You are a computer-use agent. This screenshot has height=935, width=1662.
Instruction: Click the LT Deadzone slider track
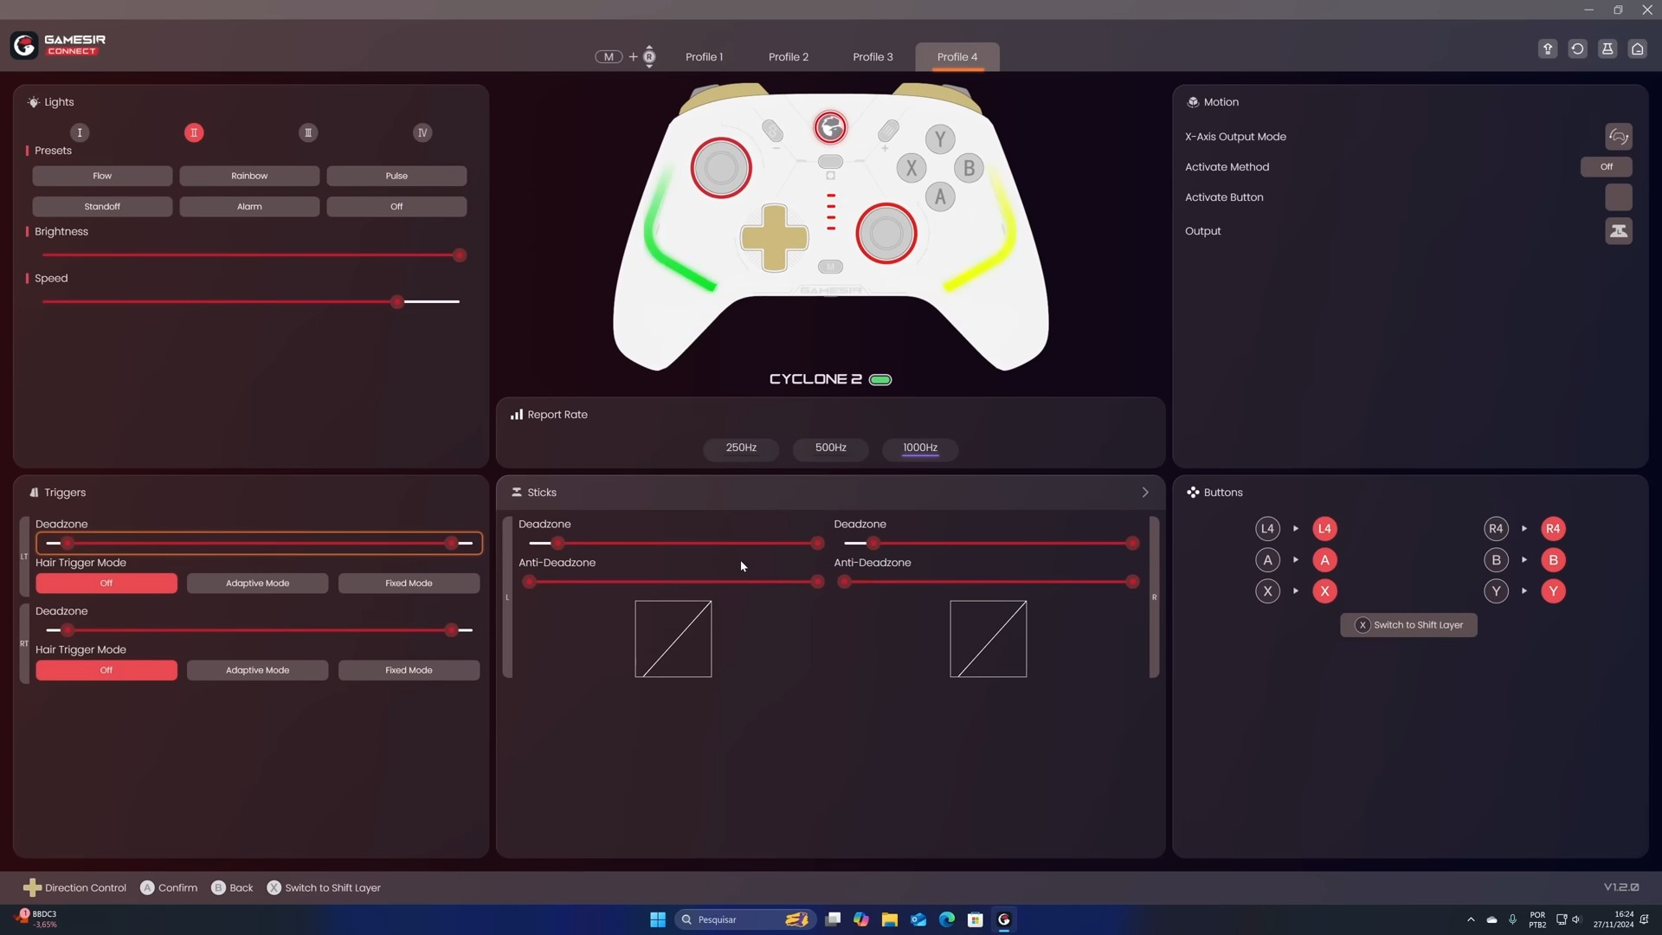point(259,544)
